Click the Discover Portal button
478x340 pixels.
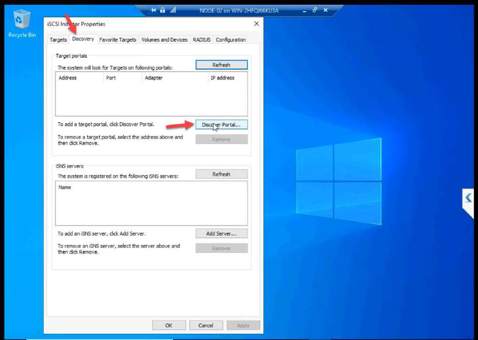222,125
